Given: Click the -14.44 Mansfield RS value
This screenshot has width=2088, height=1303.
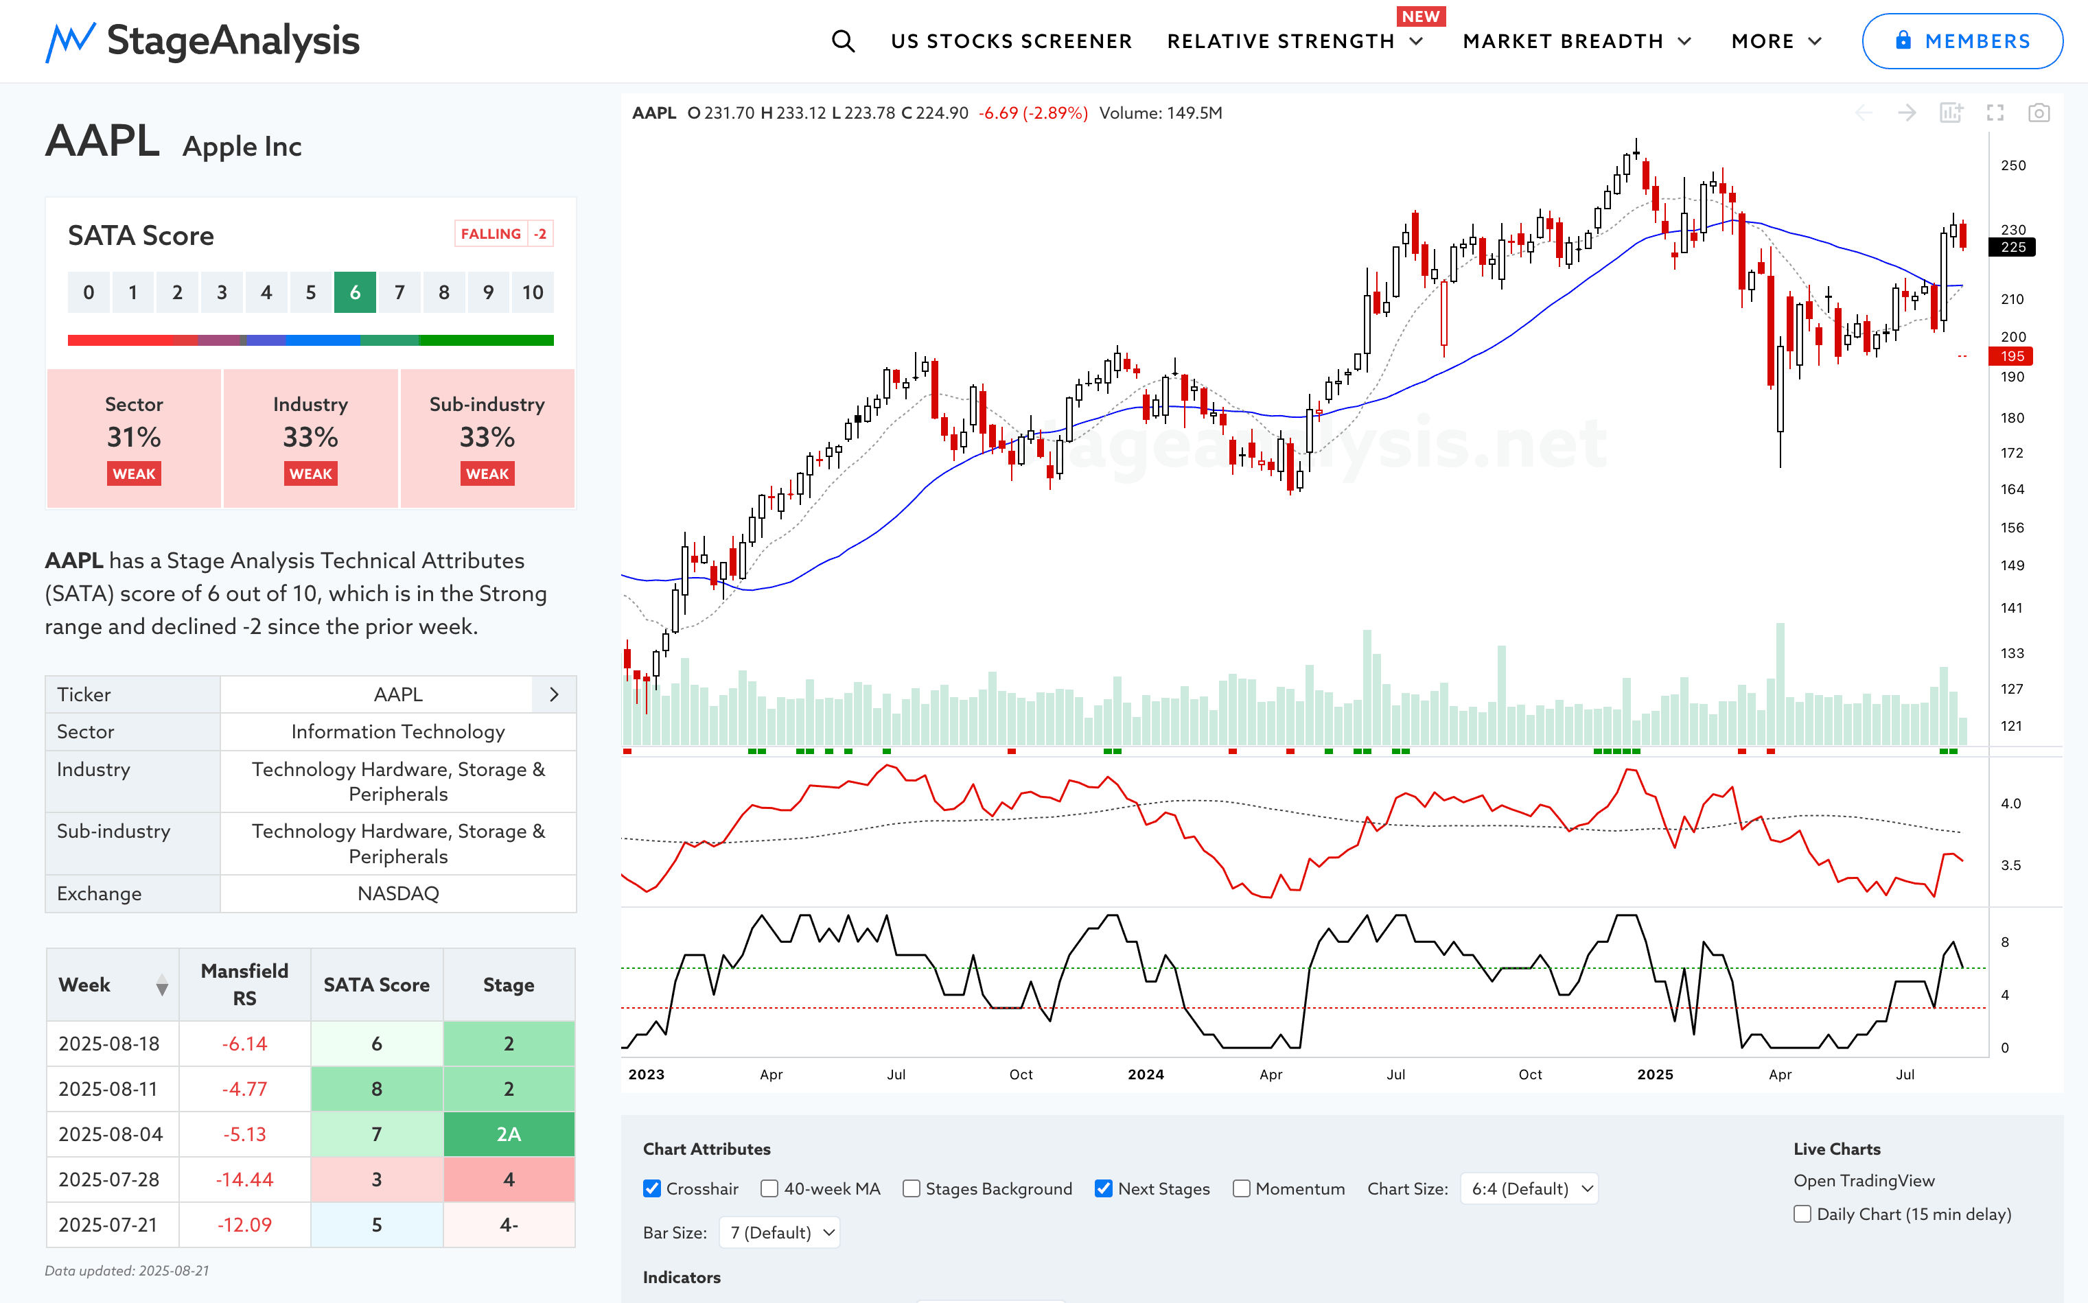Looking at the screenshot, I should click(x=245, y=1179).
